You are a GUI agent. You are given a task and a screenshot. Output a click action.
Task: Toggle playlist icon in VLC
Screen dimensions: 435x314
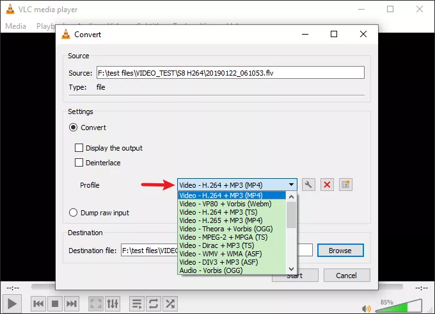pos(137,304)
